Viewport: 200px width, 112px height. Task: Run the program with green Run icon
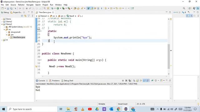click(x=58, y=8)
